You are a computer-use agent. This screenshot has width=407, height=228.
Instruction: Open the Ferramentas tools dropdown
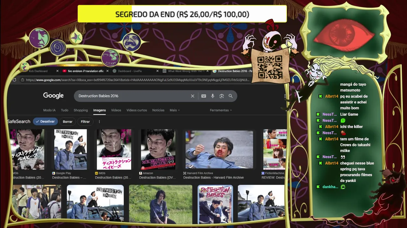pyautogui.click(x=221, y=110)
